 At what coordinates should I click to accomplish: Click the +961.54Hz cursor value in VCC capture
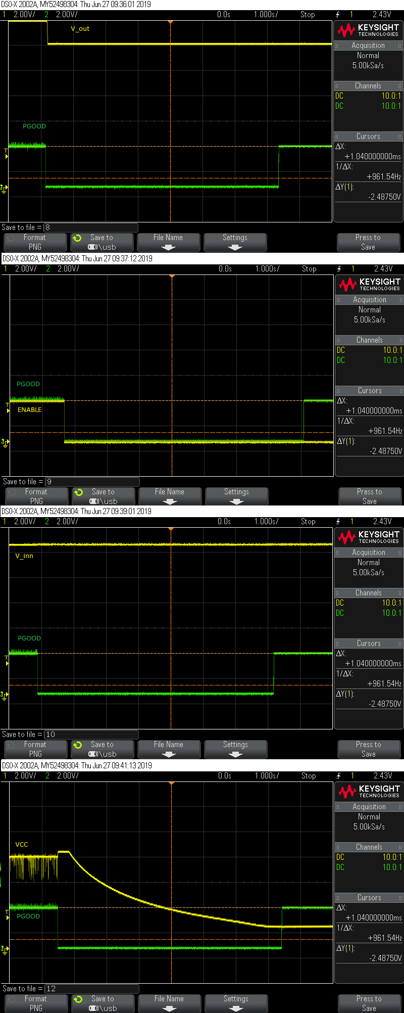pyautogui.click(x=385, y=938)
